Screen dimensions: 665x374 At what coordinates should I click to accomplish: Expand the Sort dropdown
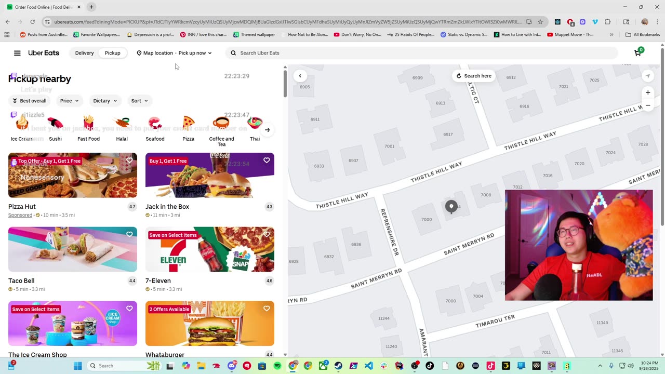[139, 101]
